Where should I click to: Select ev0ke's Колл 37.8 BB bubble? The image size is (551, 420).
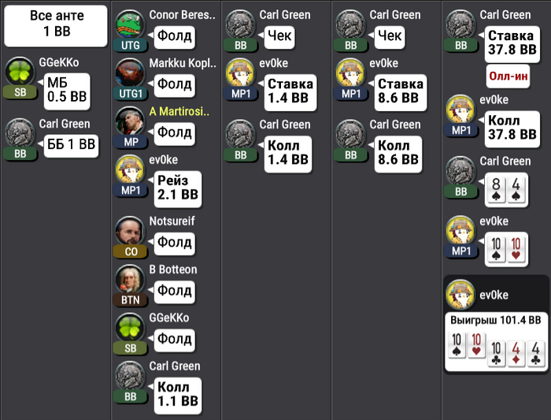coord(512,129)
